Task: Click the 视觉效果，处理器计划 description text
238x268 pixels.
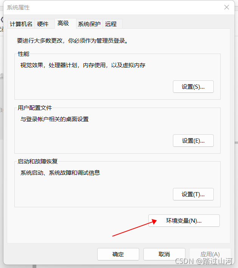Action: 83,65
